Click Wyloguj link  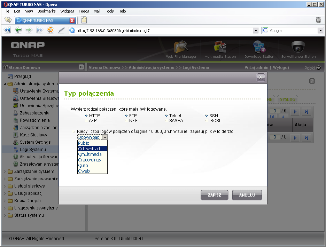click(281, 67)
